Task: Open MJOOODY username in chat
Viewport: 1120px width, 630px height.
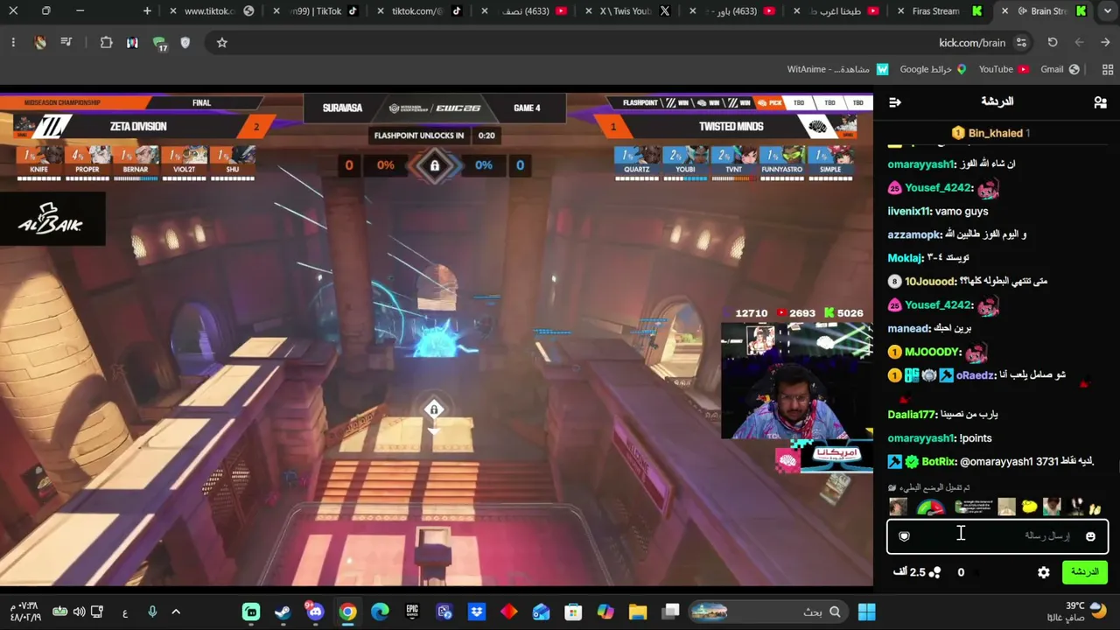Action: tap(933, 352)
